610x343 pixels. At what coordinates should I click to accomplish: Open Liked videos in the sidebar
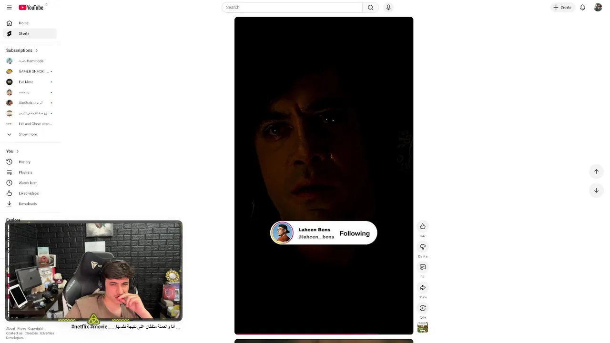[x=30, y=193]
